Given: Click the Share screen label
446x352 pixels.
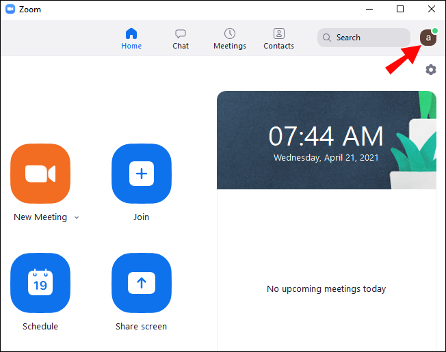Looking at the screenshot, I should 141,327.
